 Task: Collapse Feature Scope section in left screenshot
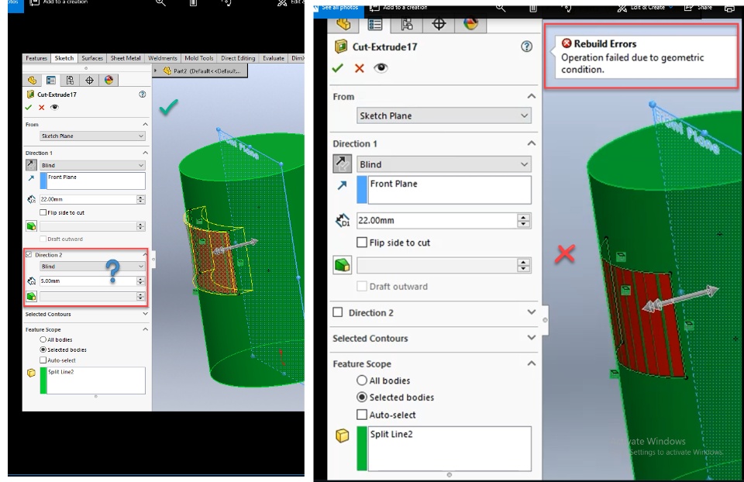(145, 329)
